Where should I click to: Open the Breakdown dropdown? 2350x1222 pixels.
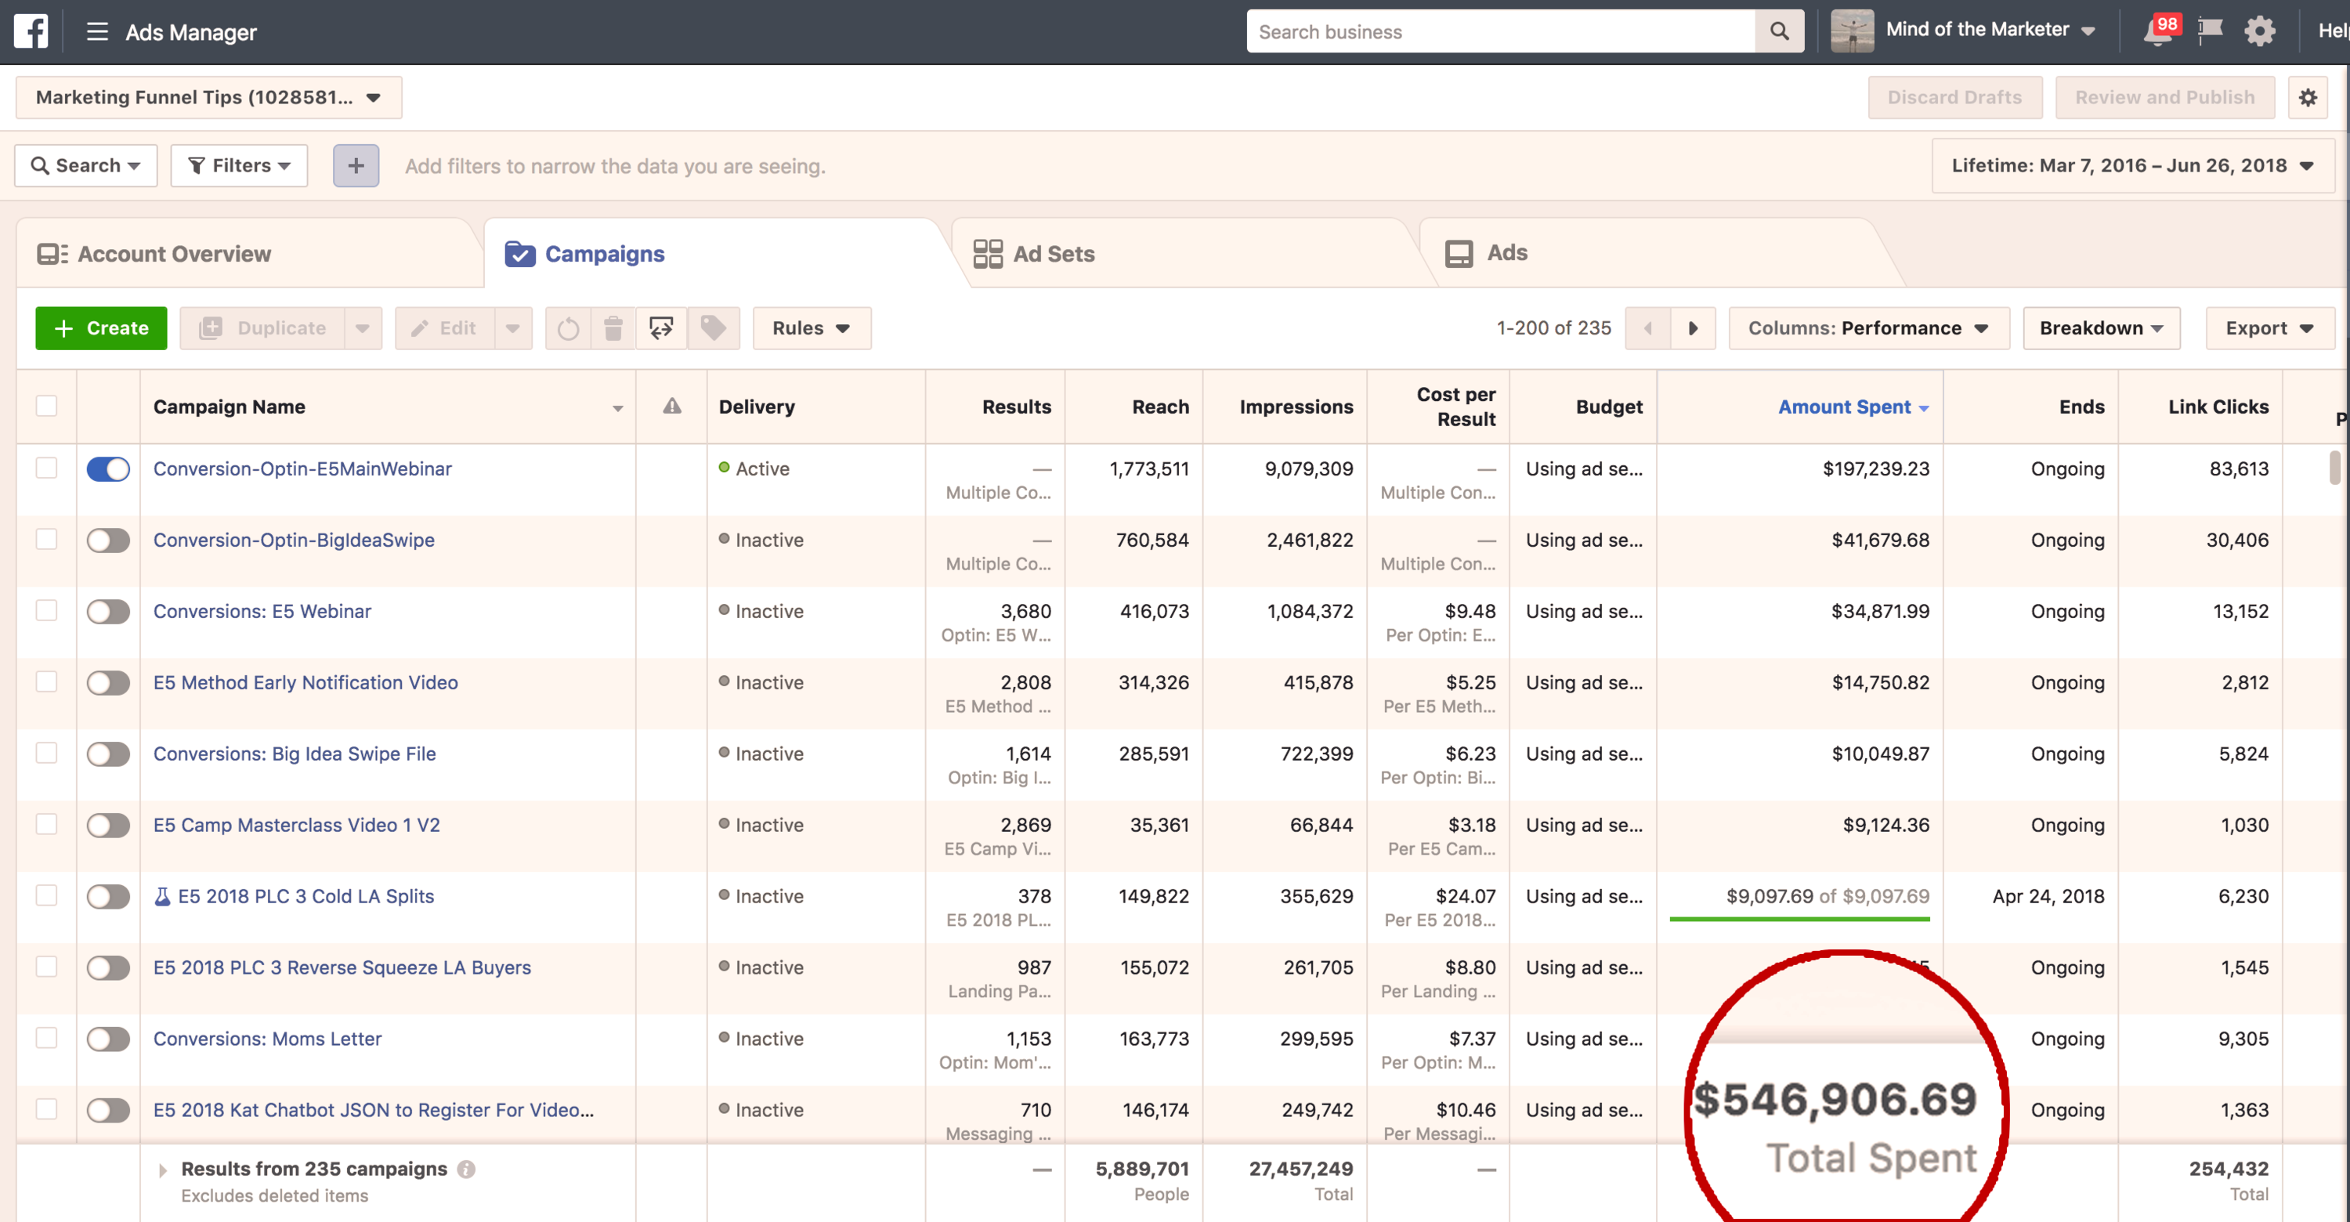(x=2102, y=328)
